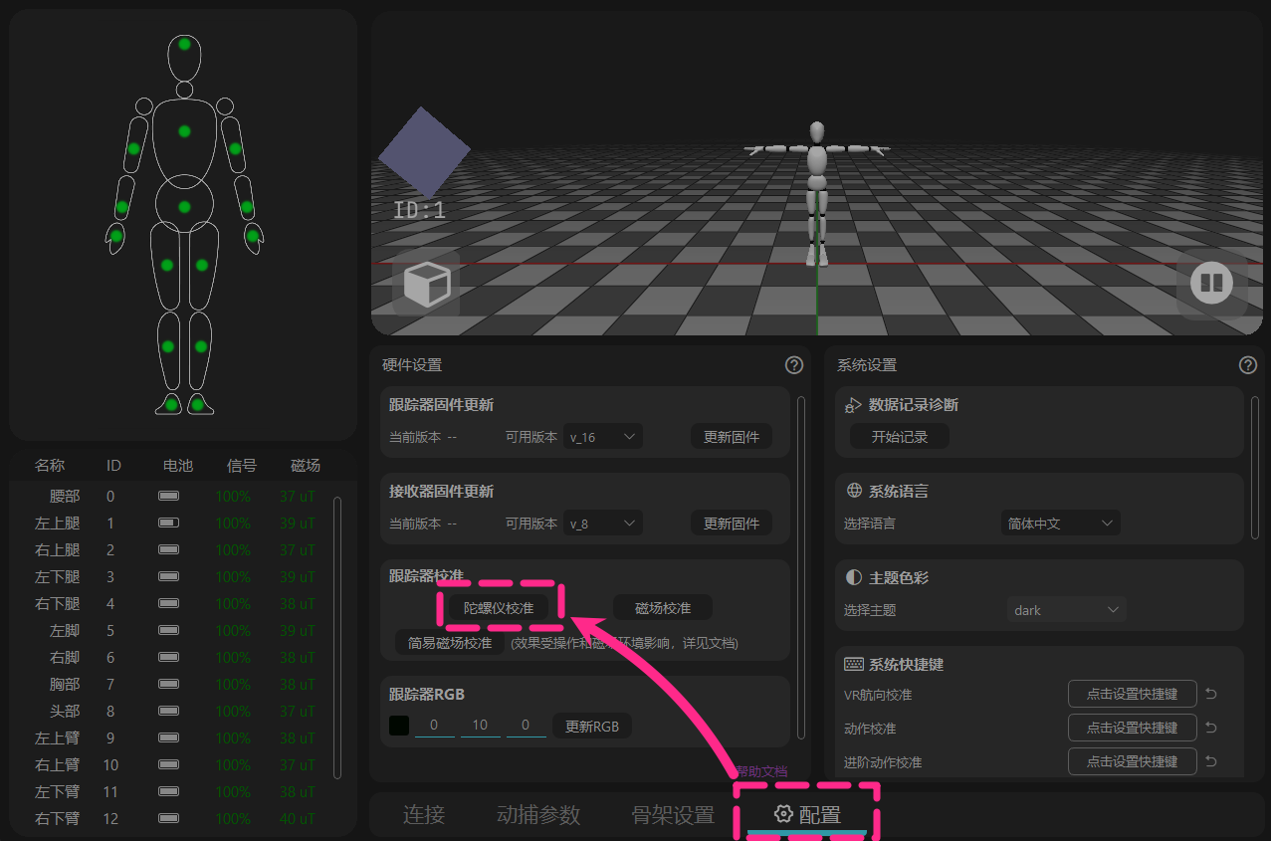This screenshot has height=841, width=1271.
Task: Select the chest tracker dot on body diagram
Action: tap(184, 131)
